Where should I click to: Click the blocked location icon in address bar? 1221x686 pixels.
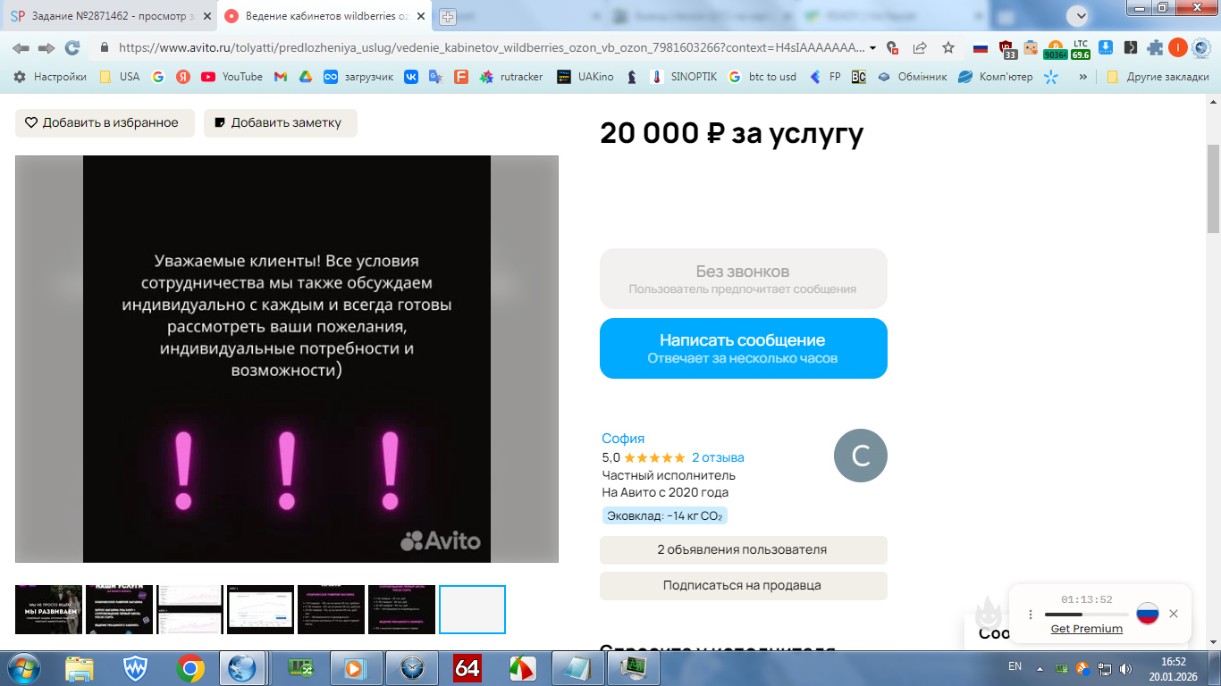[891, 47]
